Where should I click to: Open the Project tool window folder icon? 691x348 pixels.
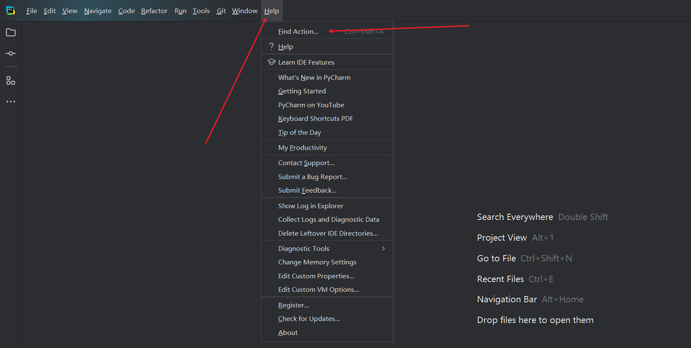[11, 33]
